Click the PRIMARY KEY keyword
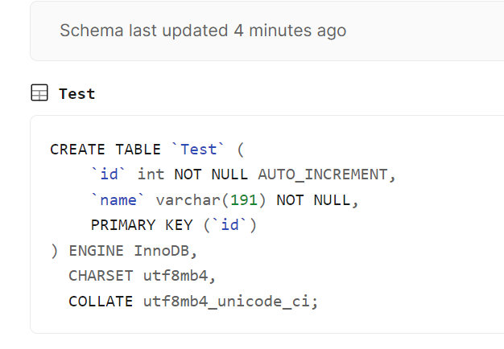504x349 pixels. [x=142, y=224]
